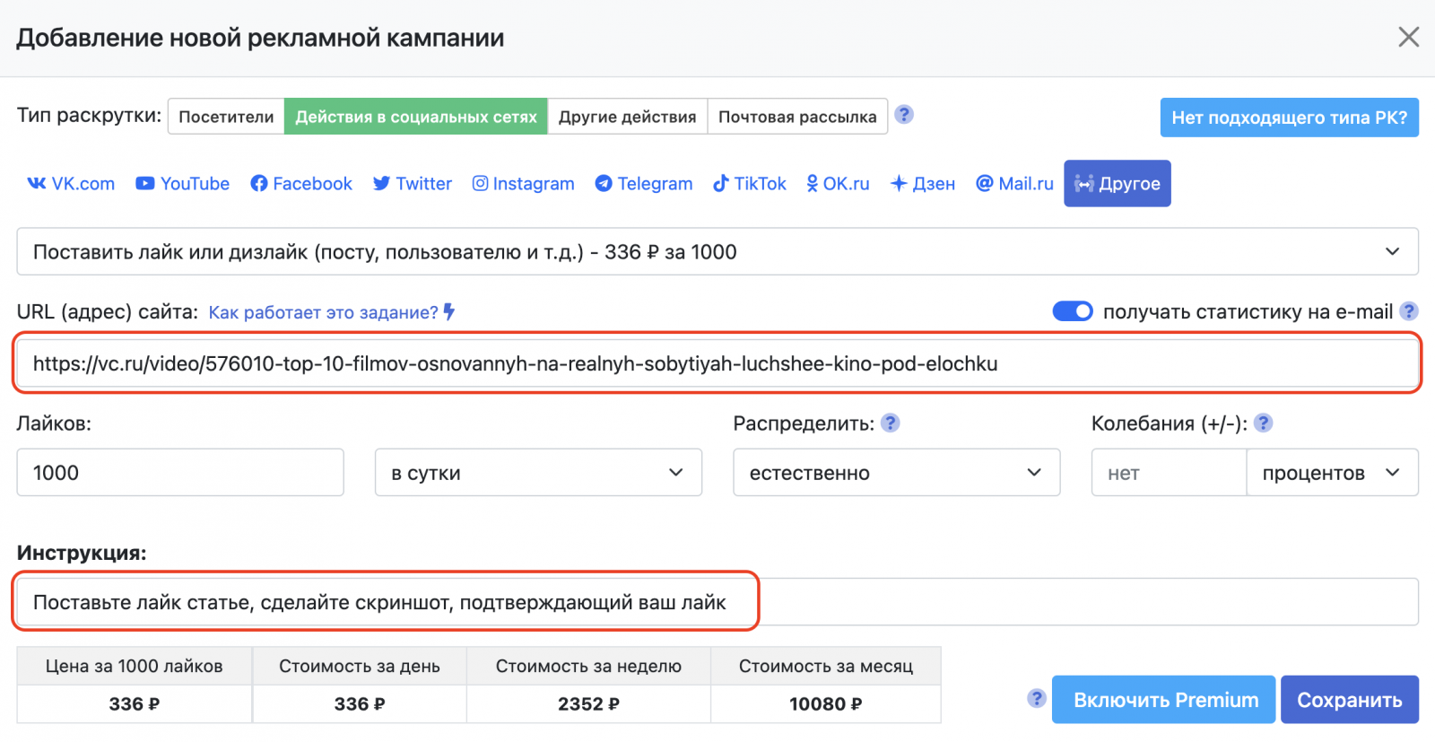The image size is (1435, 742).
Task: Open the task type dropdown for likes
Action: click(x=717, y=252)
